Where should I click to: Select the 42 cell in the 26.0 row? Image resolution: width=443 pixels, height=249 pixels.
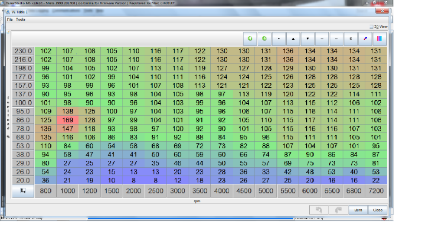click(x=288, y=172)
